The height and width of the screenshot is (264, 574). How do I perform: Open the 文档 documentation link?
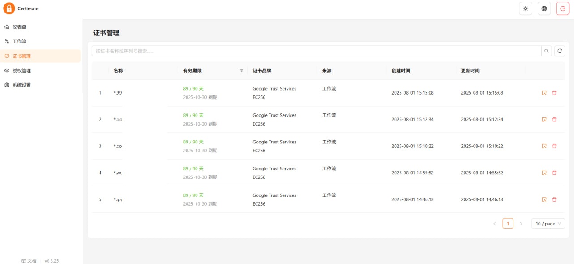tap(29, 261)
